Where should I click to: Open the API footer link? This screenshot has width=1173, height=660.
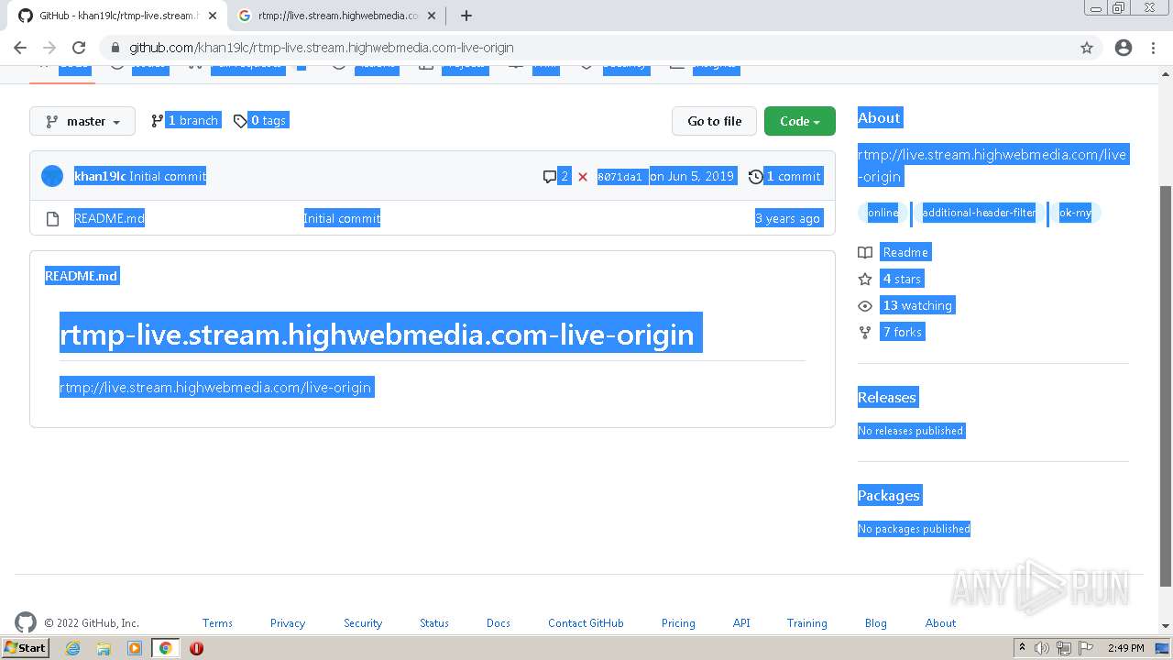(741, 622)
